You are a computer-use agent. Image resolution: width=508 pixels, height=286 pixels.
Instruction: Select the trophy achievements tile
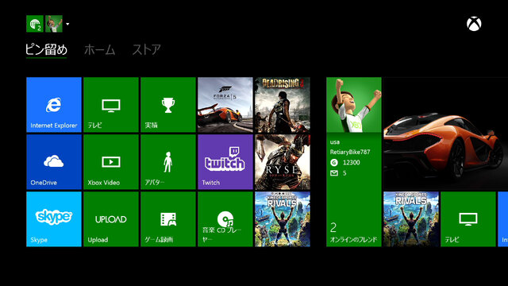[x=168, y=105]
